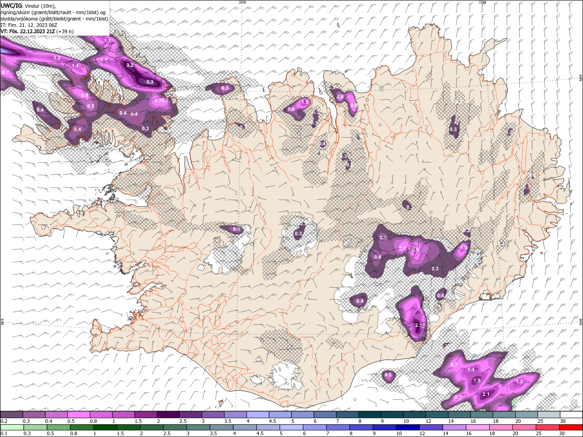Viewport: 583px width, 437px height.
Task: Select the 'IT: Fim. 21. 12. 2023 06Z' line
Action: [x=29, y=25]
